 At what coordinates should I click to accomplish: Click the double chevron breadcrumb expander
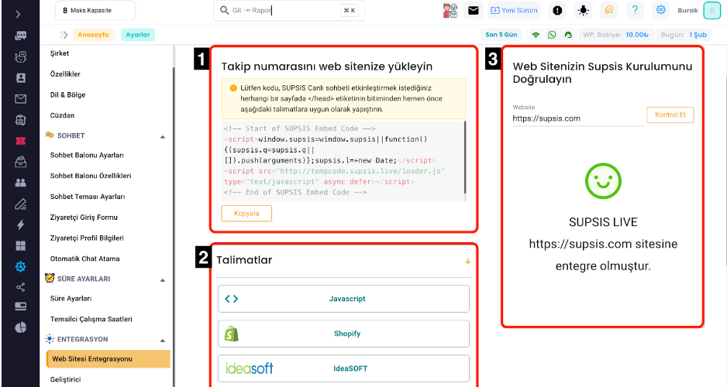point(64,35)
